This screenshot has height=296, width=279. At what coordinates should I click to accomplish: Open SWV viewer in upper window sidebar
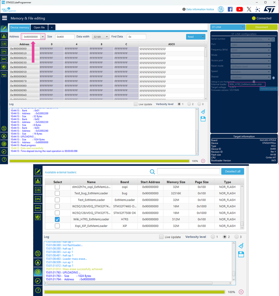(4, 59)
